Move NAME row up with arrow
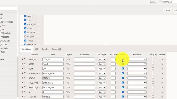 coord(22,64)
